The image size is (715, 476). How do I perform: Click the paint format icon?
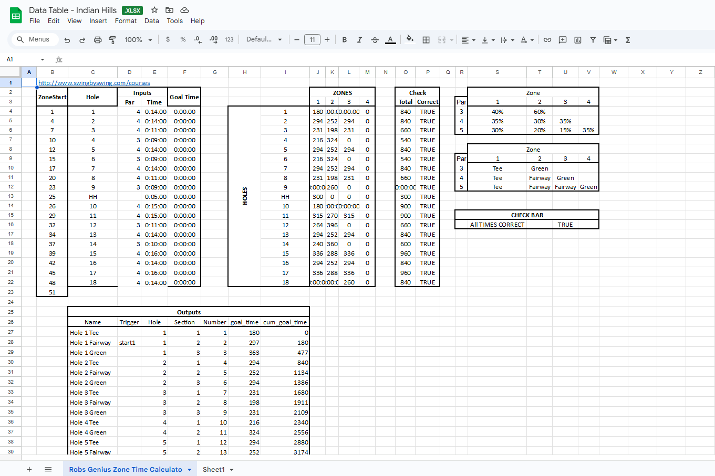112,40
